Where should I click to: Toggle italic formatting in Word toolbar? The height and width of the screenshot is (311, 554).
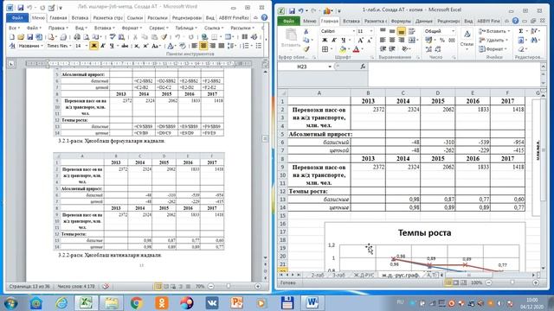pyautogui.click(x=103, y=46)
